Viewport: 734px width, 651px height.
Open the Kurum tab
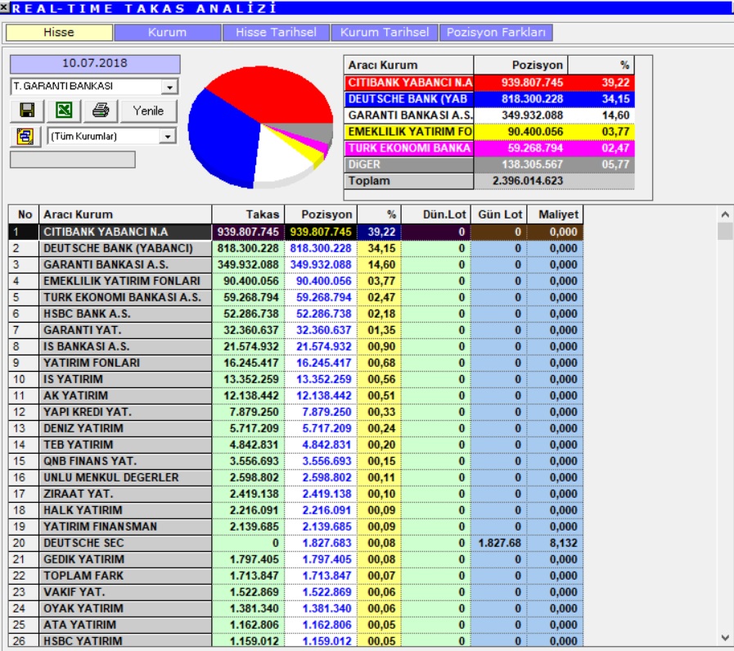(x=167, y=32)
